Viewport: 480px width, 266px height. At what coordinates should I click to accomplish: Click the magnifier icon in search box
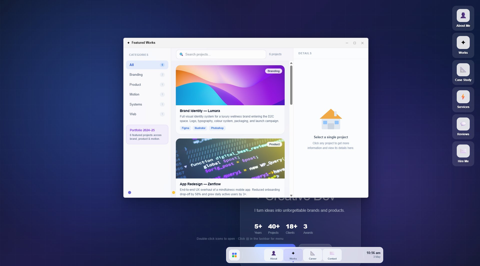181,54
